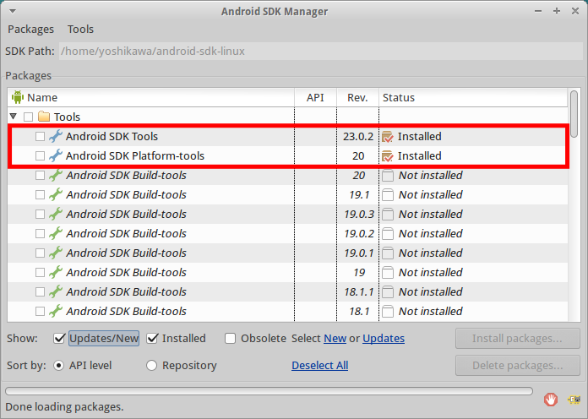
Task: Collapse the Tools tree node
Action: pos(14,117)
